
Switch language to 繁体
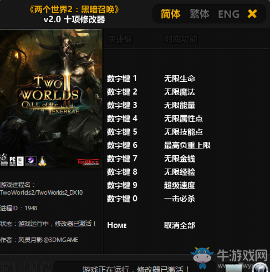[x=200, y=14]
